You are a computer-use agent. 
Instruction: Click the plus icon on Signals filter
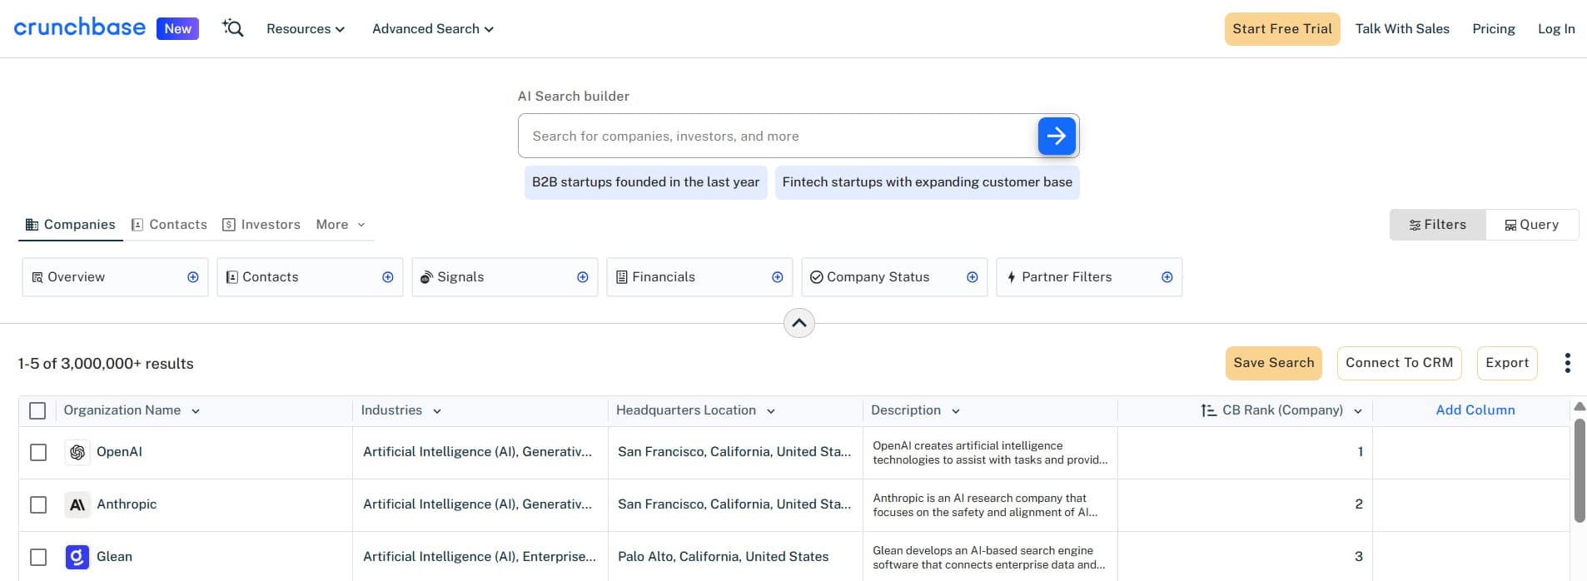pos(583,277)
